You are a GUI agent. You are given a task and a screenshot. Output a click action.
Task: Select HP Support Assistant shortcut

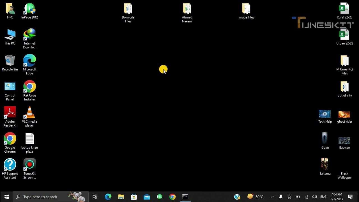(10, 169)
